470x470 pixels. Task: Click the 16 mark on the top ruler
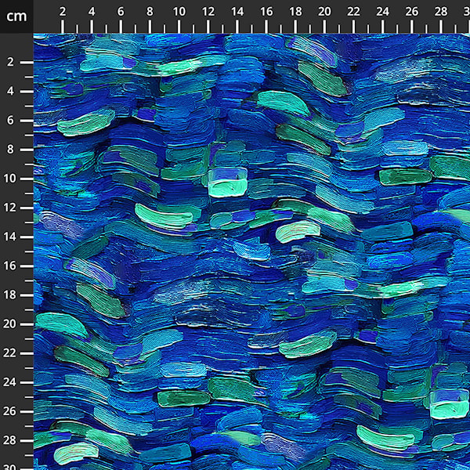point(266,12)
